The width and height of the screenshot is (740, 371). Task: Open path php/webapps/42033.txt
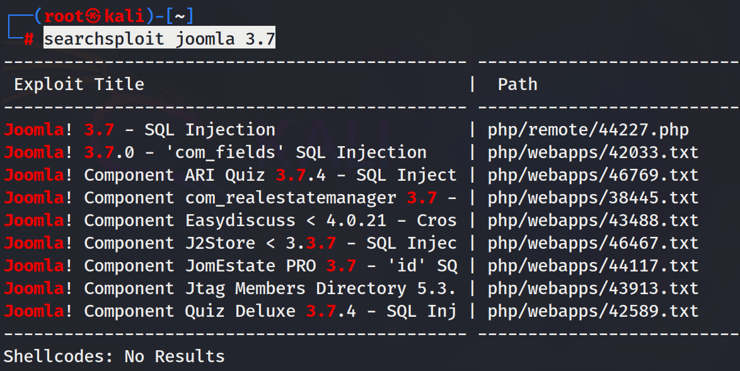(593, 153)
